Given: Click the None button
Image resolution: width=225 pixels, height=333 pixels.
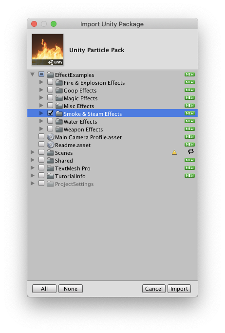Looking at the screenshot, I should pos(71,289).
